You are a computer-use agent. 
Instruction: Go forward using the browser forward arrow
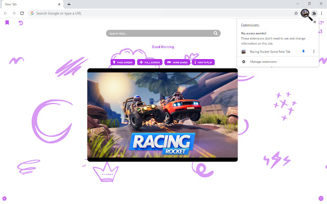tap(14, 13)
